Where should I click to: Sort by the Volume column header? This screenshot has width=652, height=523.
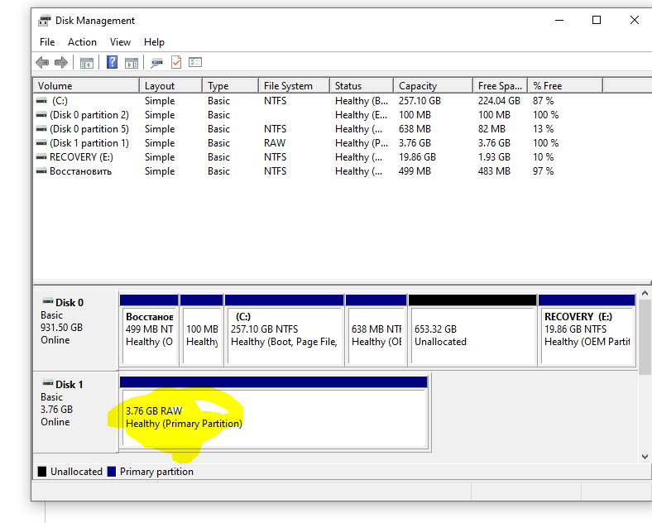coord(86,85)
